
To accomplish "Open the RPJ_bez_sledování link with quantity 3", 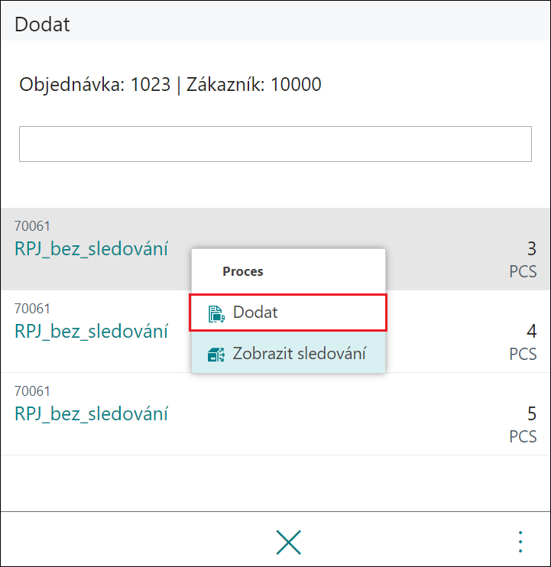I will click(91, 249).
